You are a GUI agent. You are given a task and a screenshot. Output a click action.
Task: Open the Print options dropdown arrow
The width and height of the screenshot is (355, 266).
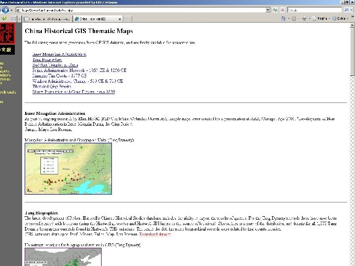[x=310, y=19]
